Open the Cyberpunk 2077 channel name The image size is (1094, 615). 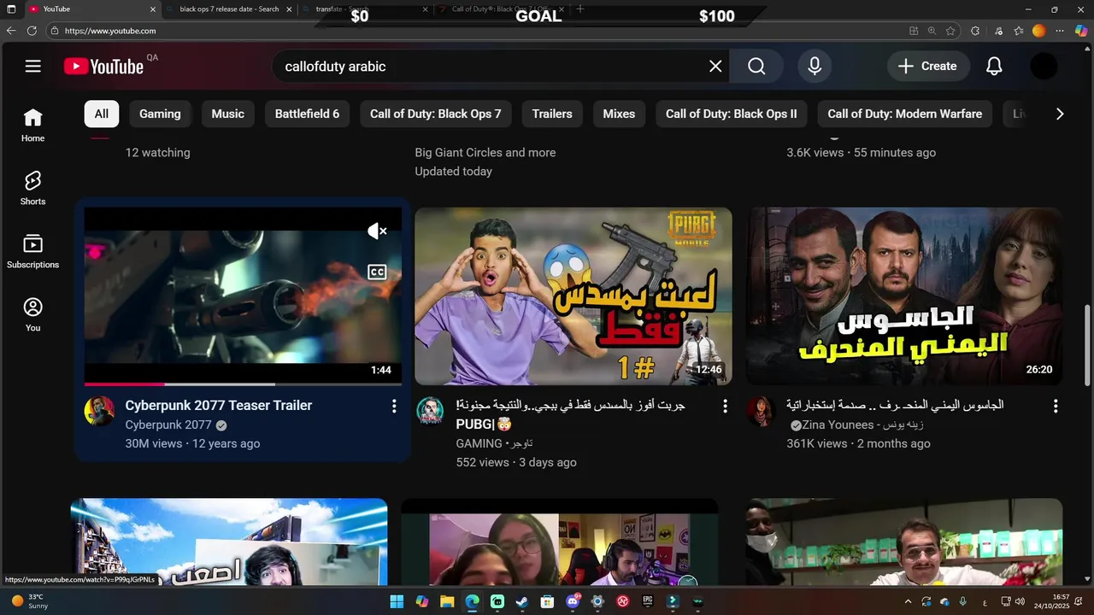coord(168,425)
